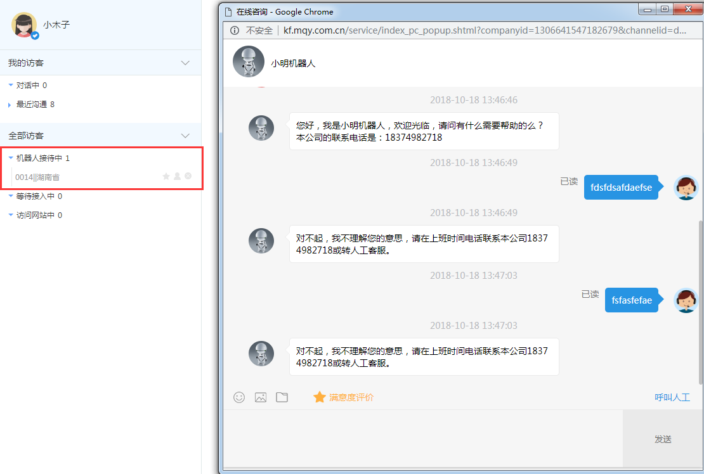
Task: Click the send image icon
Action: 261,397
